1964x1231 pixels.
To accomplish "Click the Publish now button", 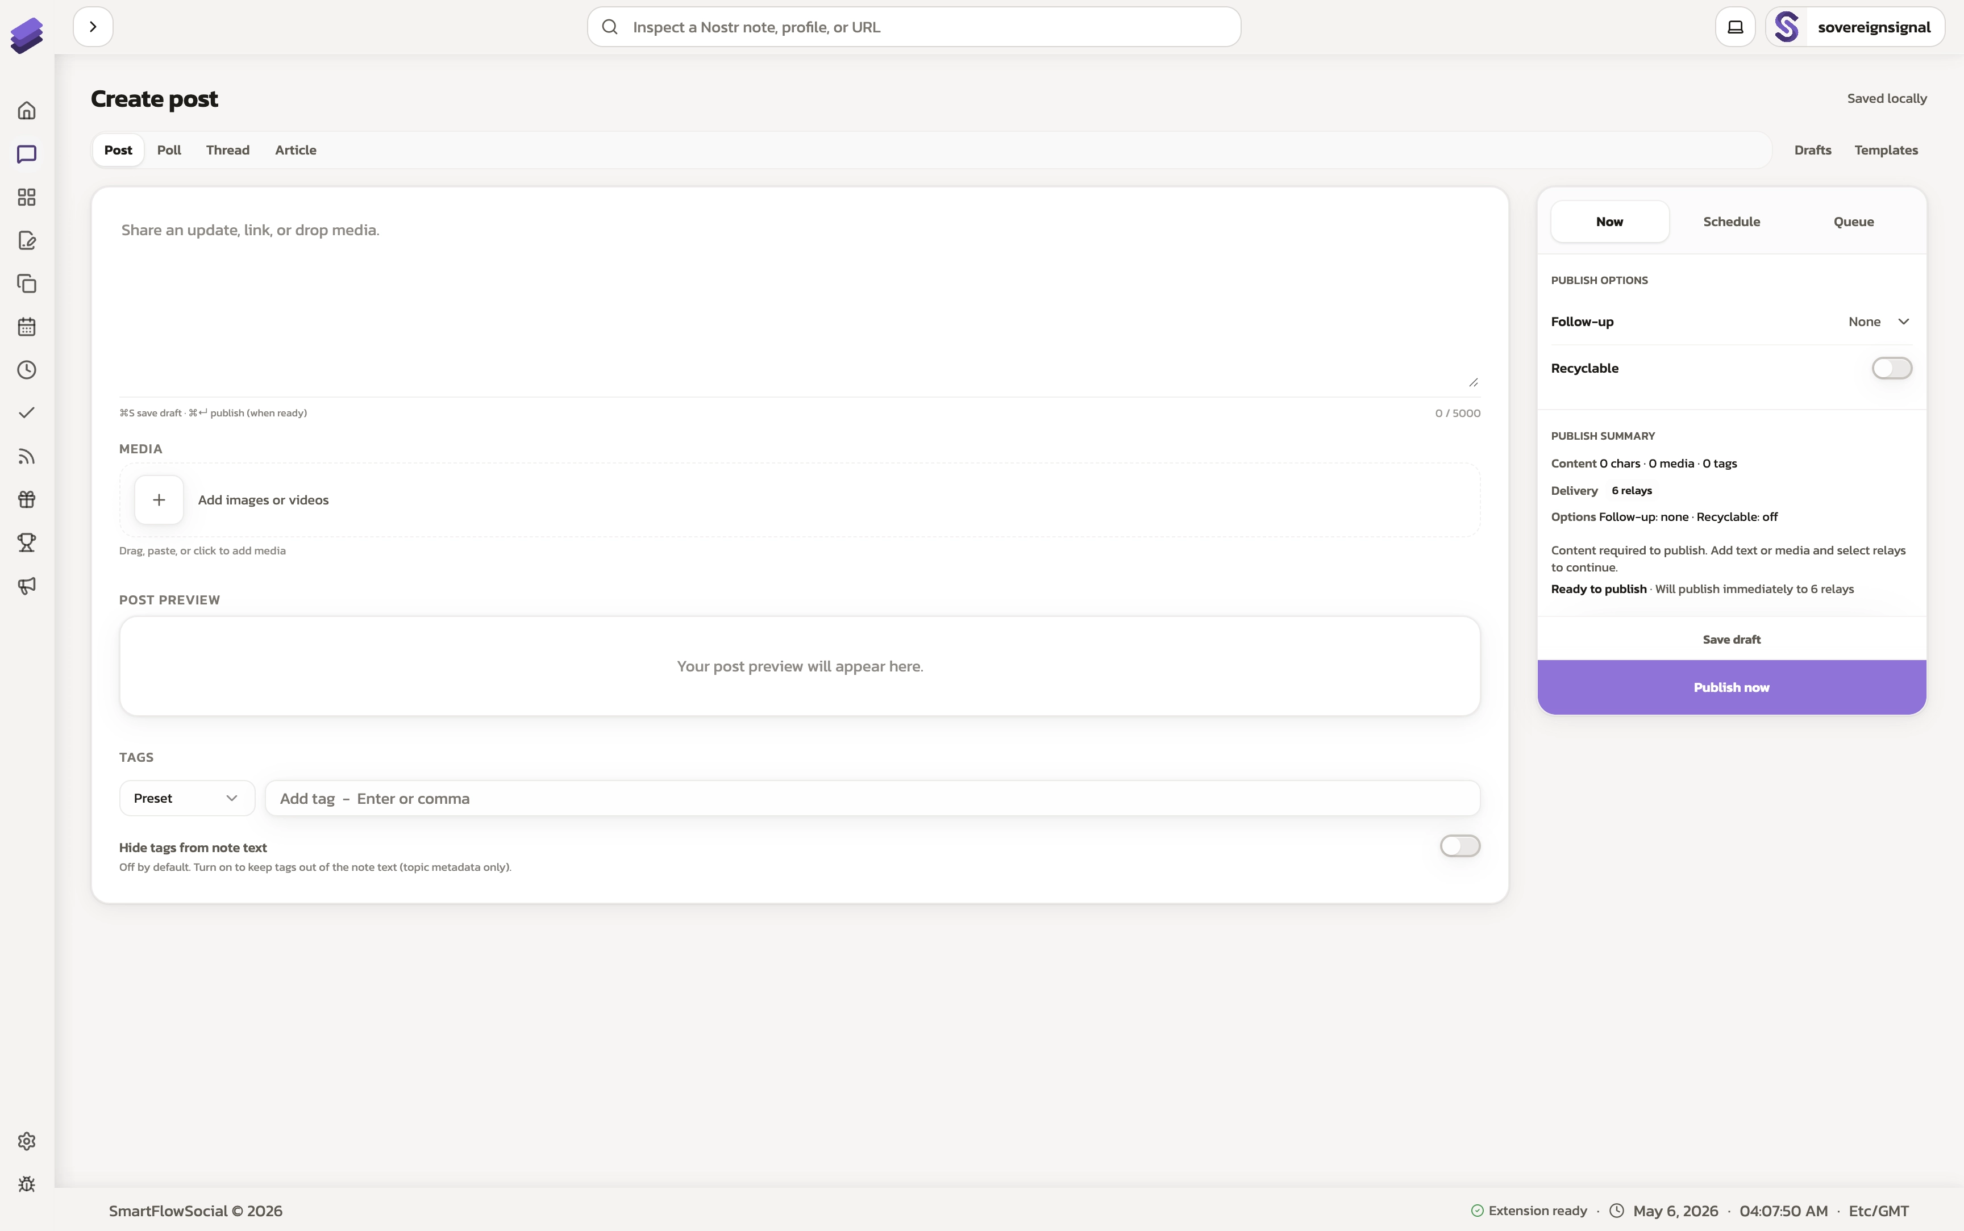I will (x=1732, y=687).
